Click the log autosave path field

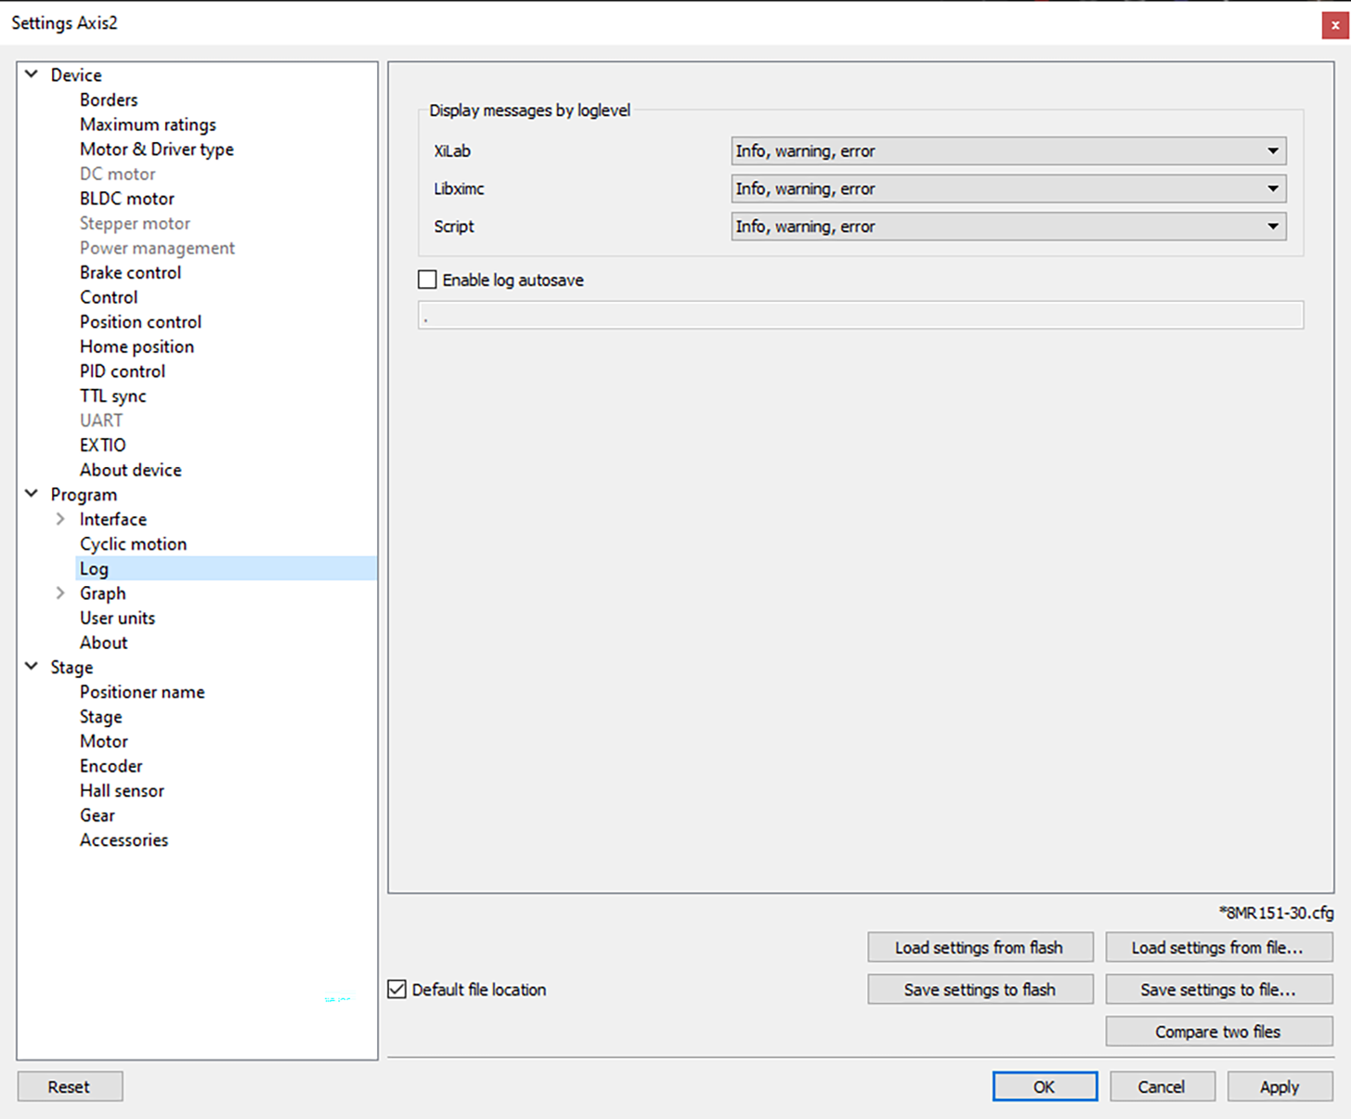[860, 316]
